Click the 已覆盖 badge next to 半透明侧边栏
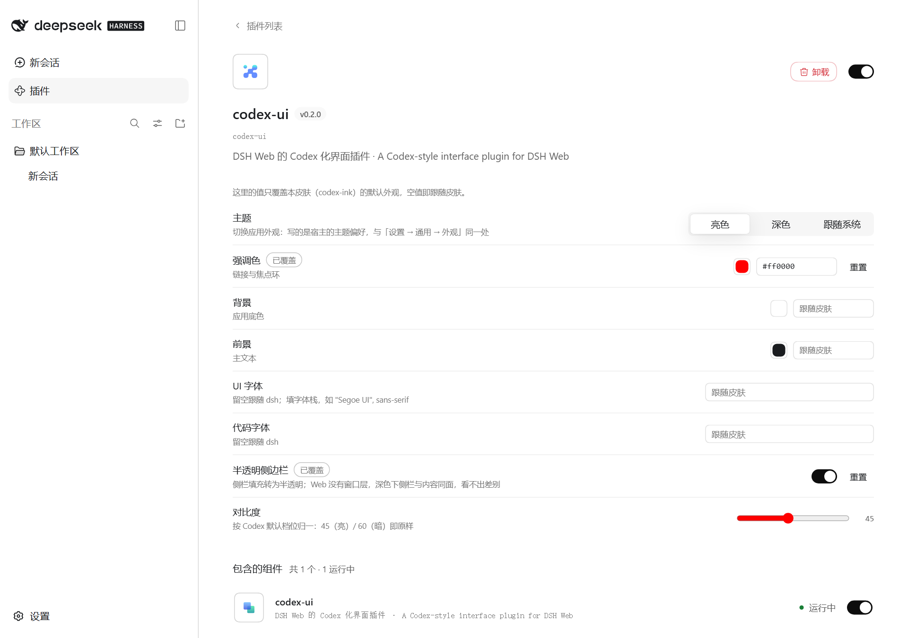Image resolution: width=908 pixels, height=638 pixels. 312,470
